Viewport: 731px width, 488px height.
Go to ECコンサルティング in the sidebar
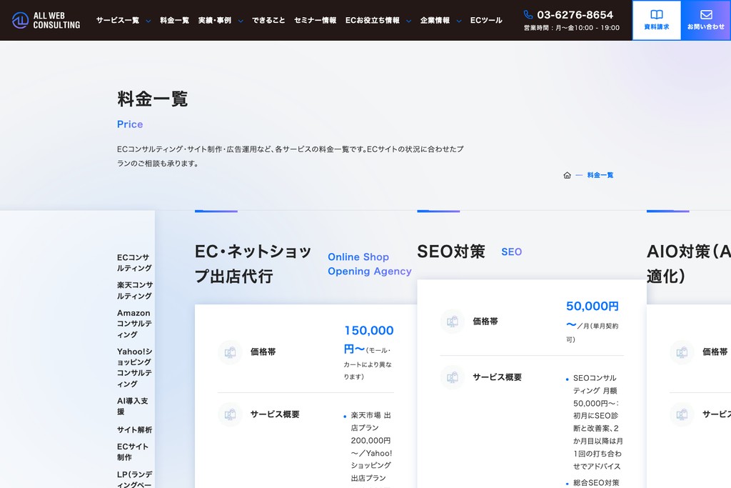coord(134,263)
